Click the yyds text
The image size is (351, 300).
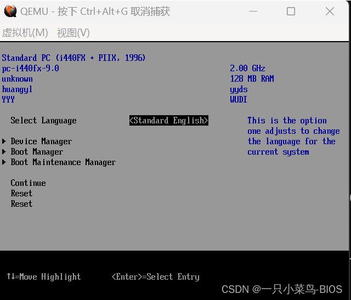(x=239, y=89)
